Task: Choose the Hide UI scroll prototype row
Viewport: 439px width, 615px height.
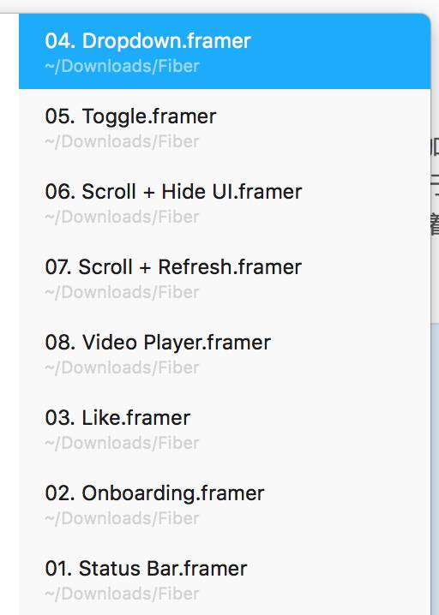Action: [x=225, y=202]
